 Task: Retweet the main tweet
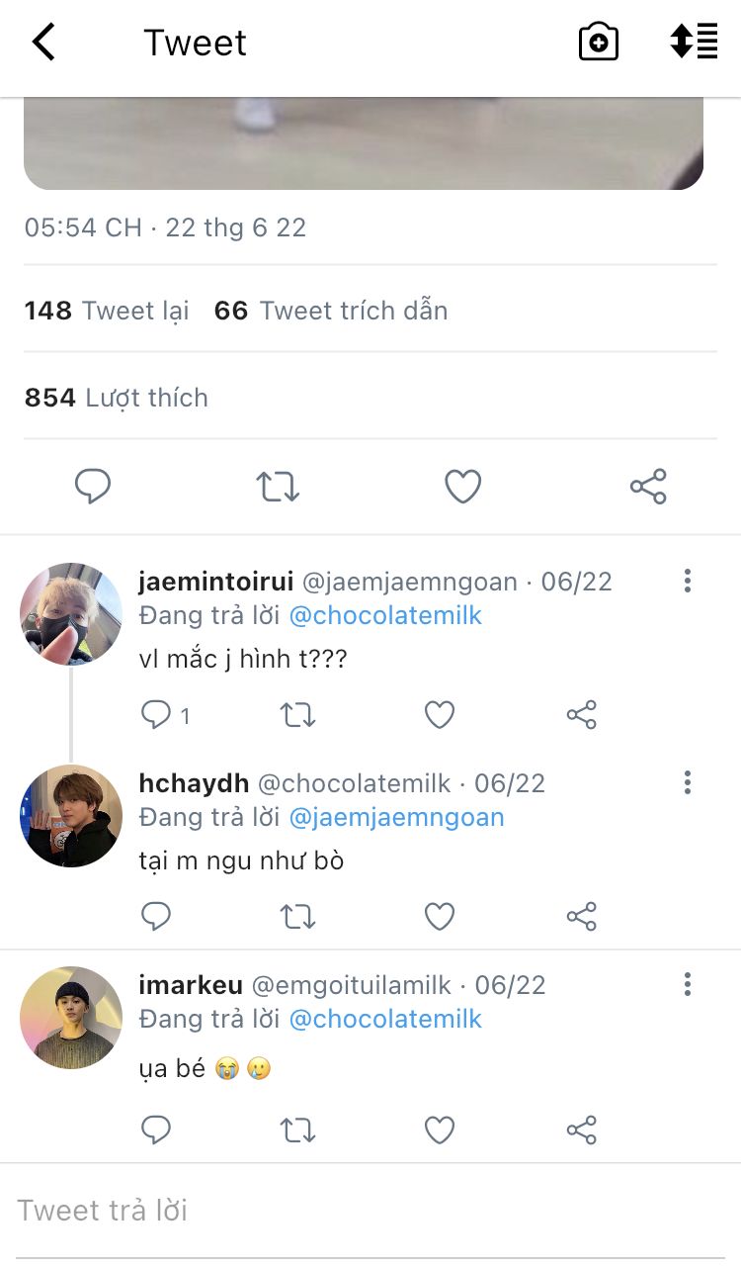pyautogui.click(x=278, y=487)
